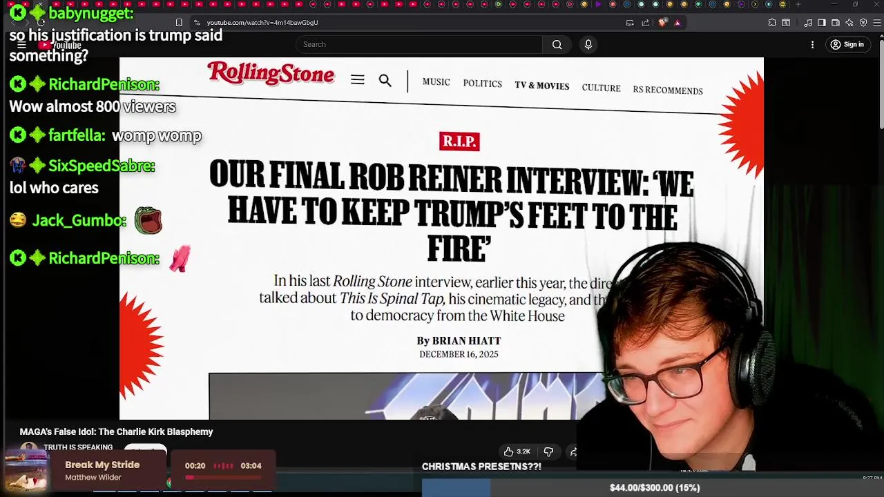This screenshot has width=884, height=497.
Task: Click the media control music note icon
Action: click(808, 23)
